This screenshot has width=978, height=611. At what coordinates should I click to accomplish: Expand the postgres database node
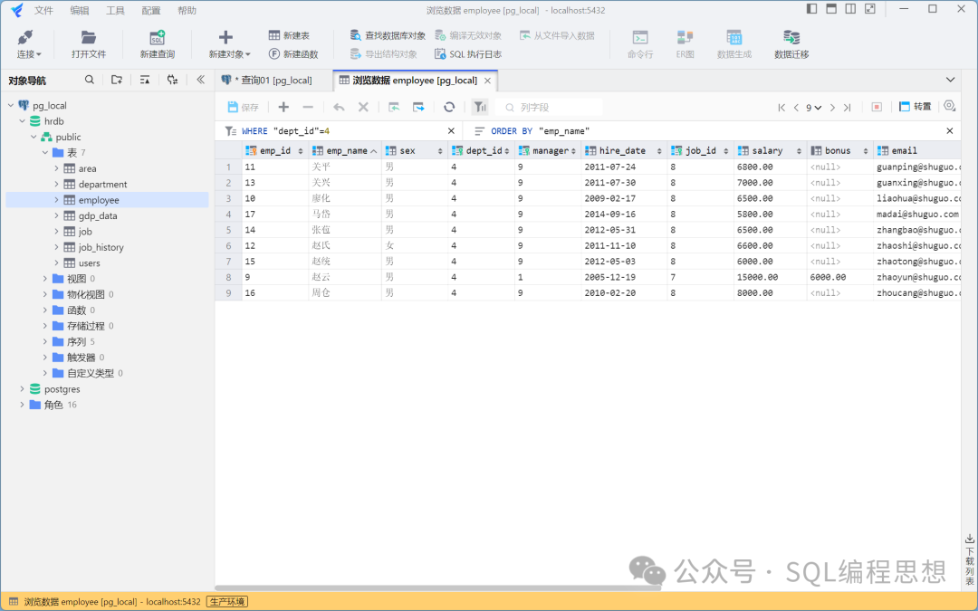point(23,389)
